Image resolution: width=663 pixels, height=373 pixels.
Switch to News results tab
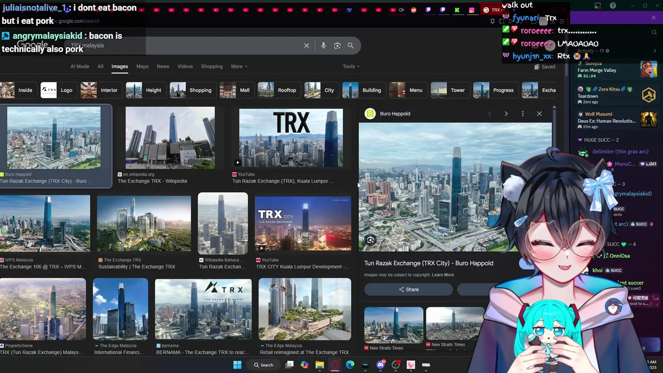point(163,66)
